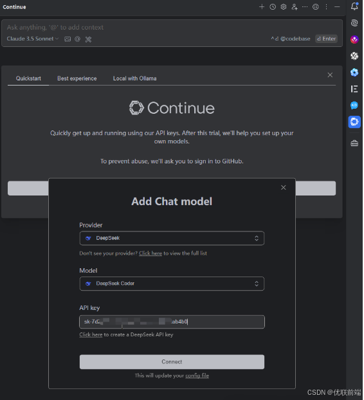The width and height of the screenshot is (364, 400).
Task: Open chat history via the clock icon
Action: point(273,7)
